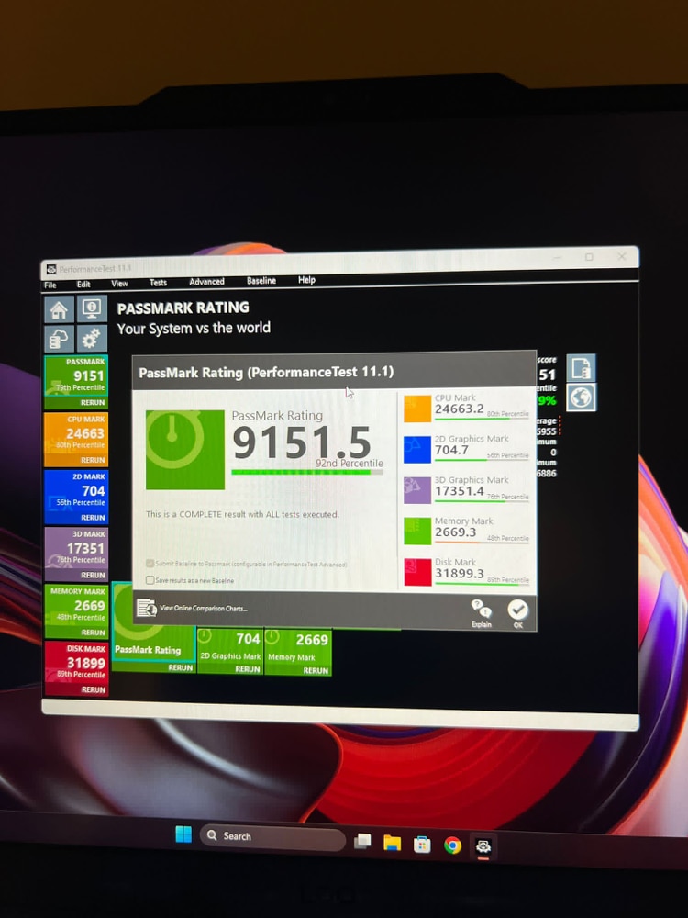Click the Windows taskbar Search box

tap(272, 836)
